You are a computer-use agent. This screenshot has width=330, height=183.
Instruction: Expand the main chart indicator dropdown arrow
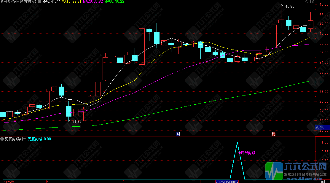39,2
